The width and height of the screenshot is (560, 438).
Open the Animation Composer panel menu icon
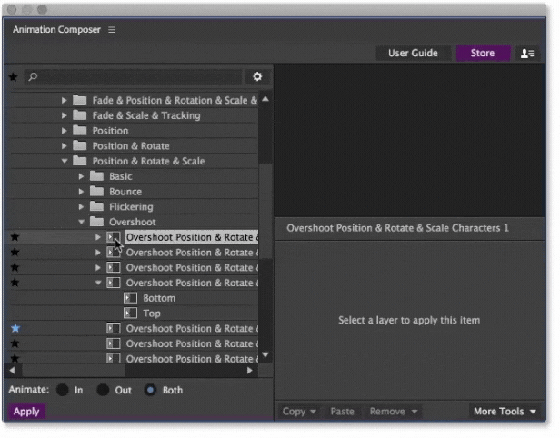[112, 30]
